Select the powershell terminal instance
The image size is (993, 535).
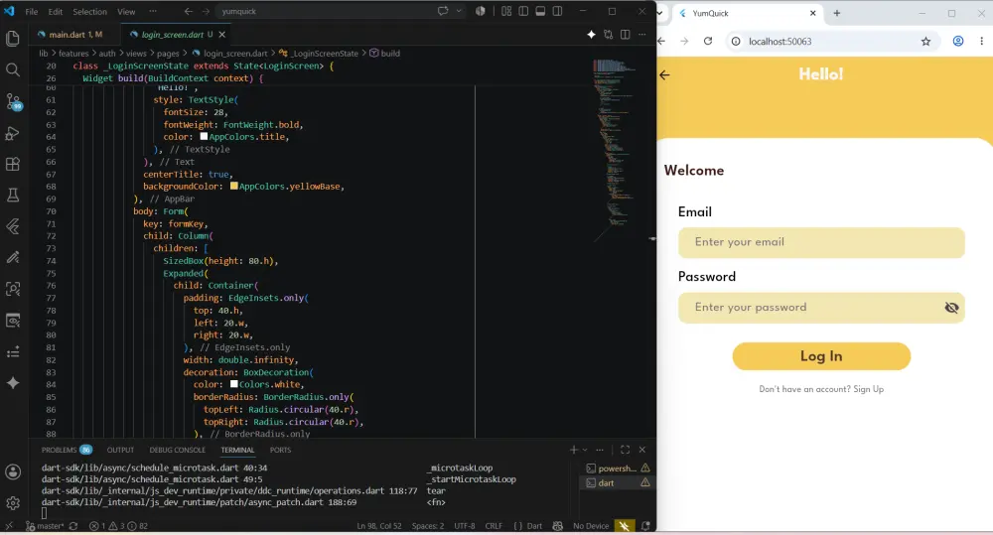coord(618,468)
